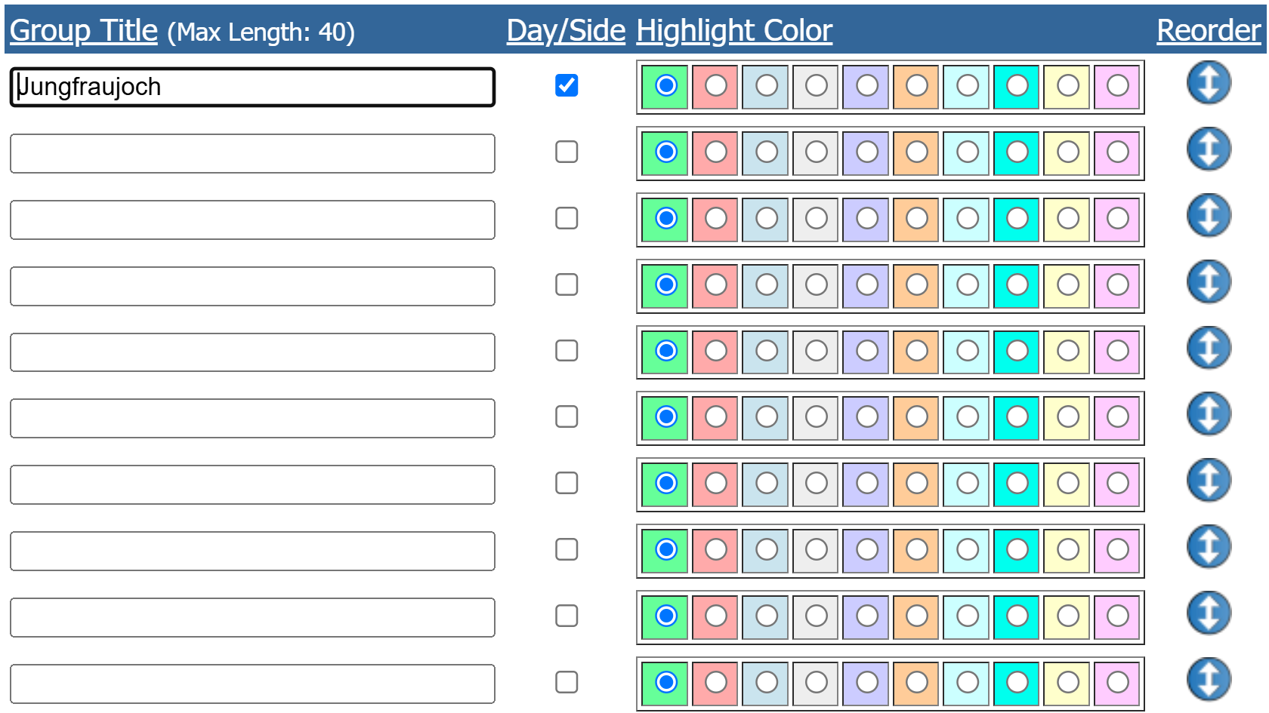Viewport: 1269px width, 713px height.
Task: Check the Day/Side checkbox in the last row
Action: [567, 682]
